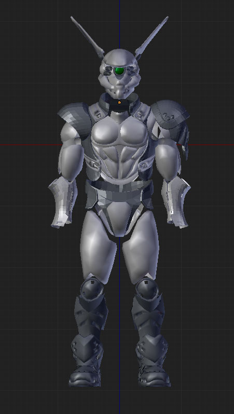This screenshot has width=234, height=414.
Task: Select the shoulder pad with three round rivets
Action: pyautogui.click(x=170, y=114)
